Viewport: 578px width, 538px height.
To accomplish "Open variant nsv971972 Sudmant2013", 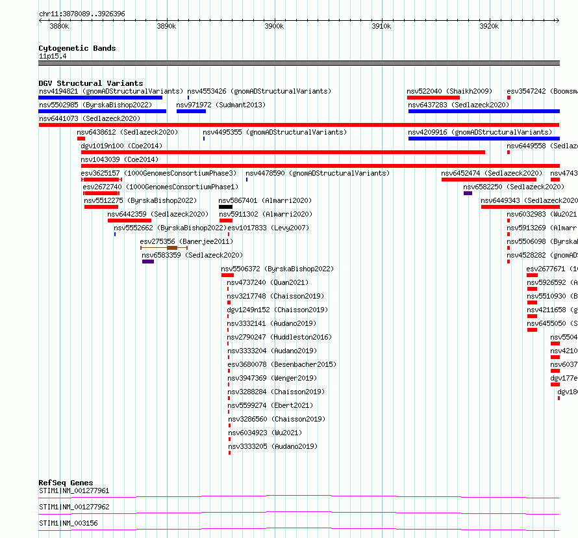I will click(221, 105).
